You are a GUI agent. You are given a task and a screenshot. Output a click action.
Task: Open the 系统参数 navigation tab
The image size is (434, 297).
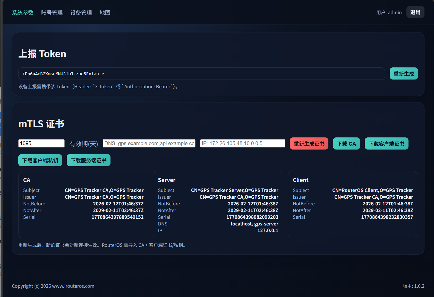[x=23, y=13]
